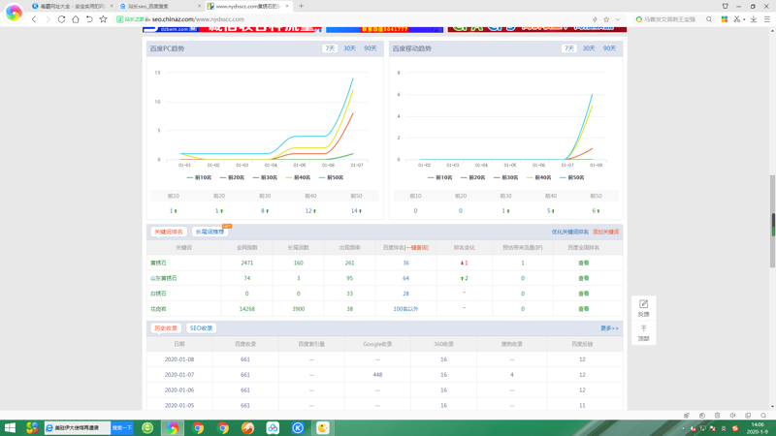Click the browser search input field
This screenshot has height=436, width=776.
669,19
